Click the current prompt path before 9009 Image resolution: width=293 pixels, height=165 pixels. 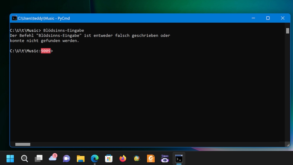click(25, 51)
